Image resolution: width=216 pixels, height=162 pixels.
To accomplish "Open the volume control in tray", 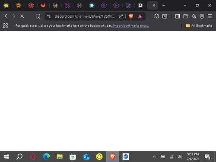I will pyautogui.click(x=180, y=157).
